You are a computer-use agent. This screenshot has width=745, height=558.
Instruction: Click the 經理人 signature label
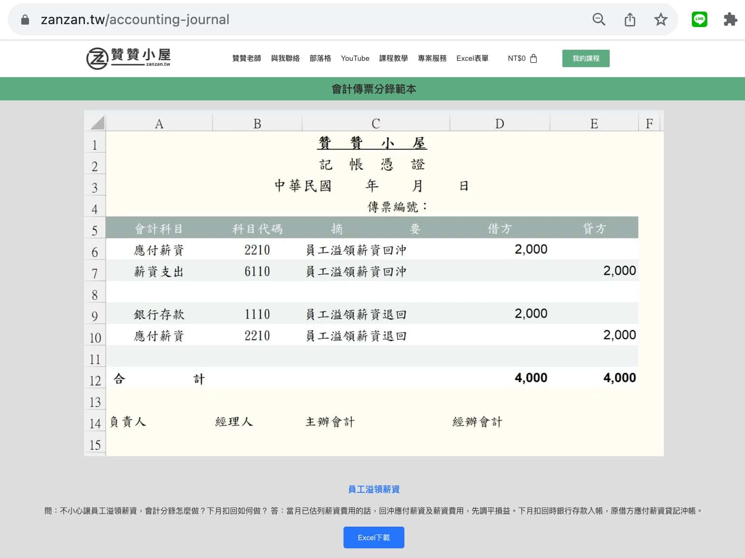pyautogui.click(x=234, y=421)
